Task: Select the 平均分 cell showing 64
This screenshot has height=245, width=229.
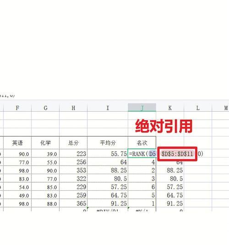Action: (x=108, y=161)
